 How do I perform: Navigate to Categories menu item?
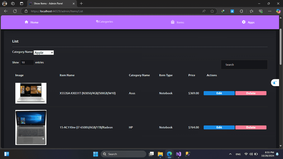pos(104,22)
